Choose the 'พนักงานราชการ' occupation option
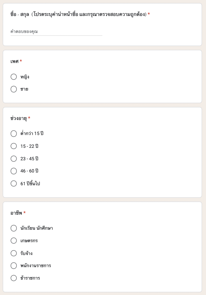Image resolution: width=206 pixels, height=295 pixels. [x=14, y=266]
